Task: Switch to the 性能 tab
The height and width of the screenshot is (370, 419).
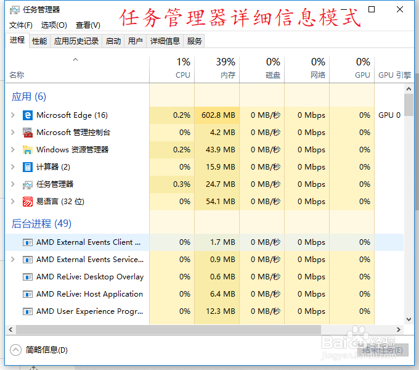Action: point(39,41)
